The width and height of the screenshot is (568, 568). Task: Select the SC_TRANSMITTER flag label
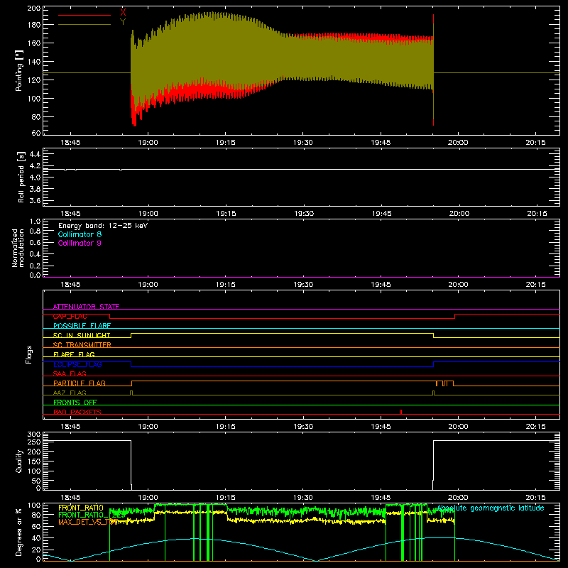tap(82, 345)
